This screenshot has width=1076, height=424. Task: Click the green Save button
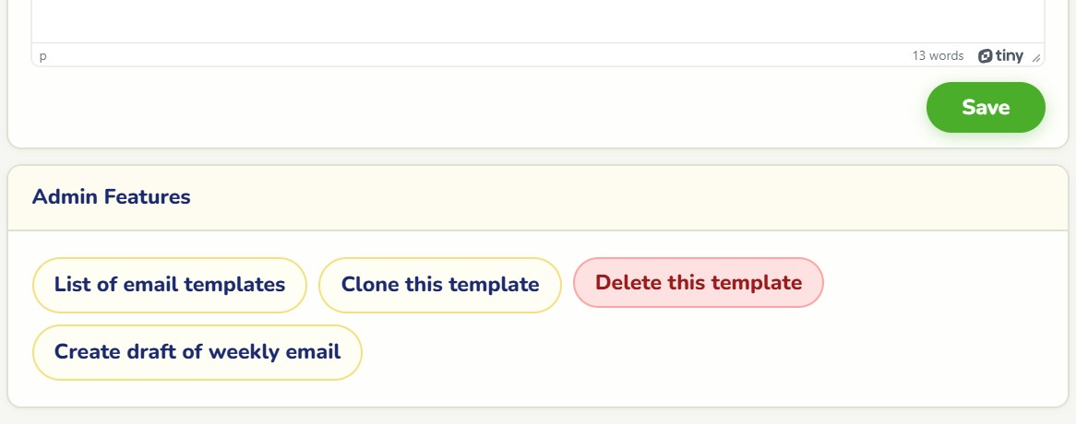coord(986,108)
